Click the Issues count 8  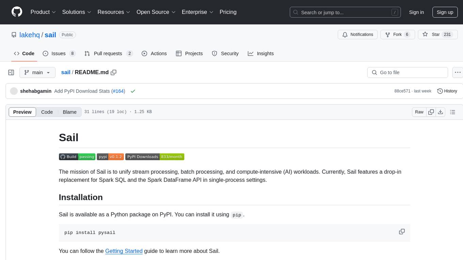pyautogui.click(x=72, y=53)
